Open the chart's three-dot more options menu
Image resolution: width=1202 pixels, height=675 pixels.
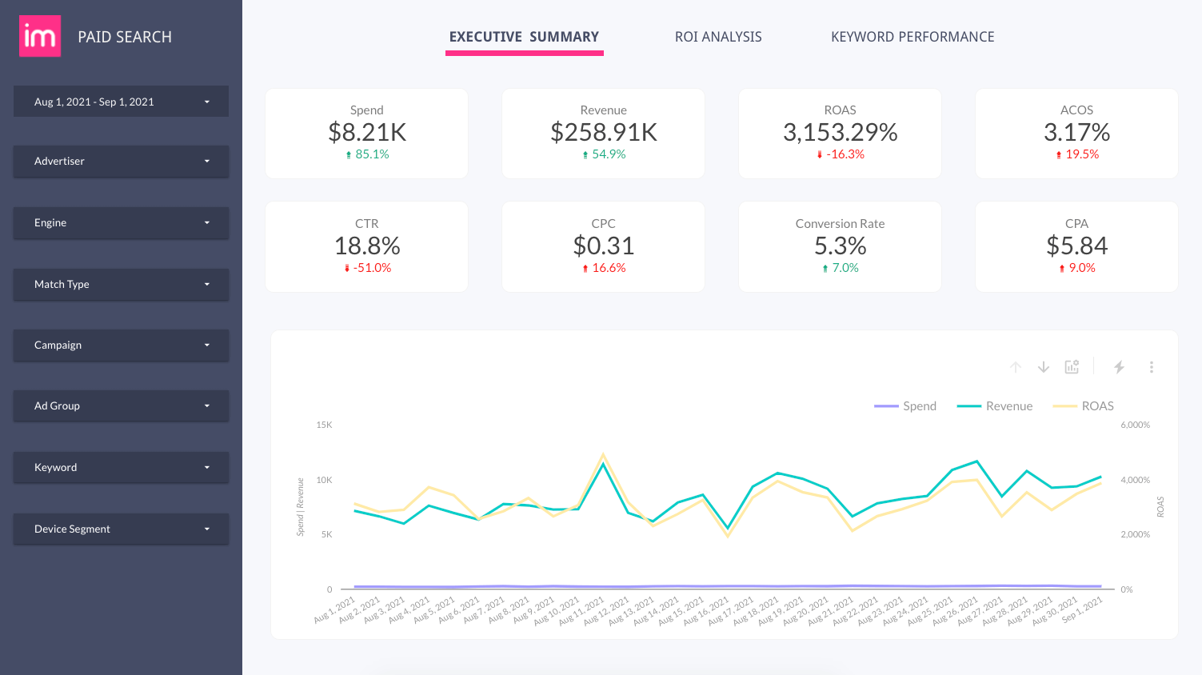coord(1152,366)
